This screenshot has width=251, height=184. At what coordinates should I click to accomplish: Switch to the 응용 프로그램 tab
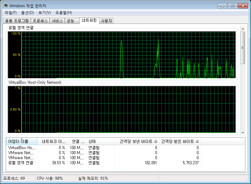pyautogui.click(x=17, y=21)
